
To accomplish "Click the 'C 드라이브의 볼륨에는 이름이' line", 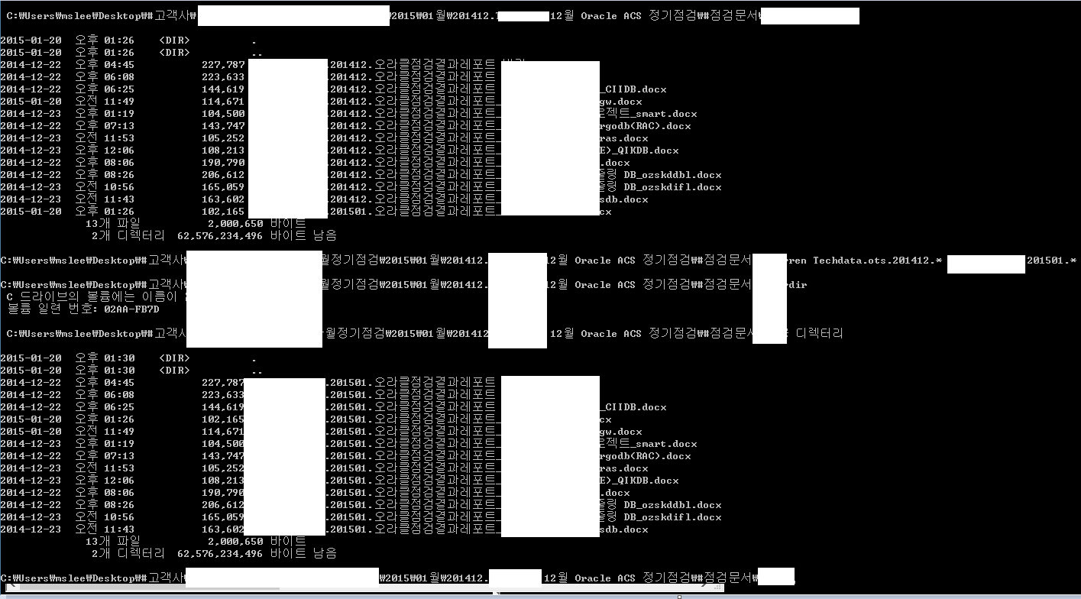I will pos(95,297).
